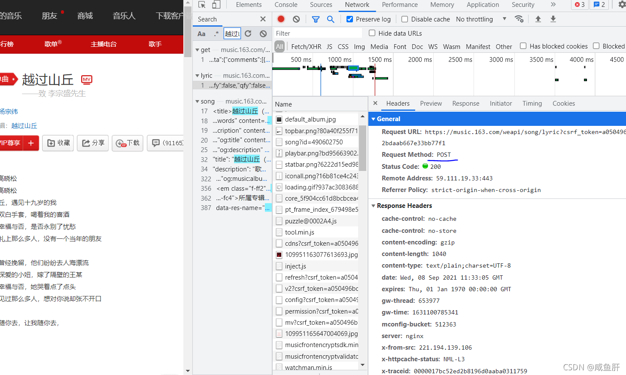Open the No throttling dropdown

(481, 19)
